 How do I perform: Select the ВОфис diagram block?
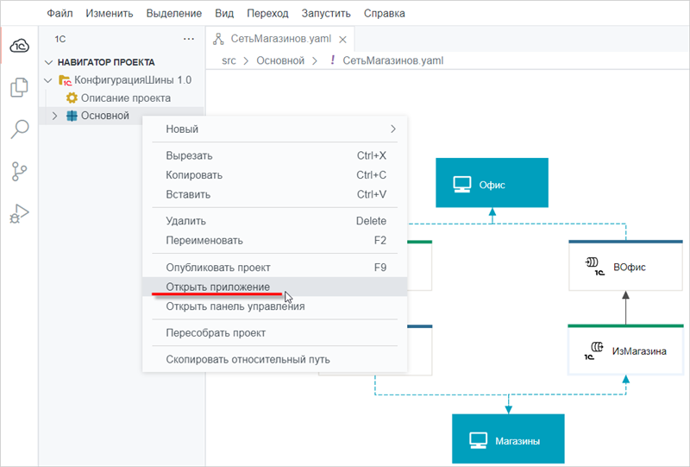pyautogui.click(x=625, y=266)
